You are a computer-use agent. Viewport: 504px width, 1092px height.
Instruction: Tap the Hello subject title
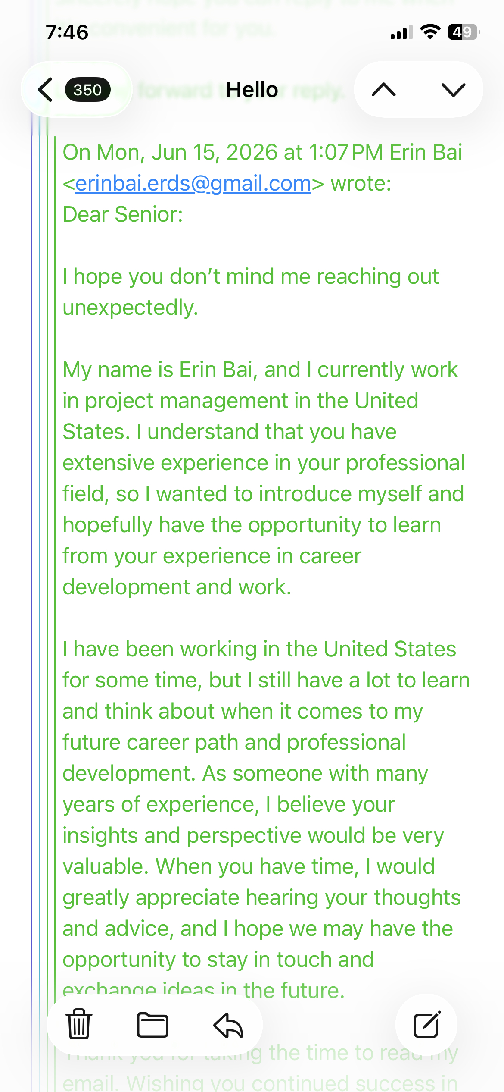point(252,90)
